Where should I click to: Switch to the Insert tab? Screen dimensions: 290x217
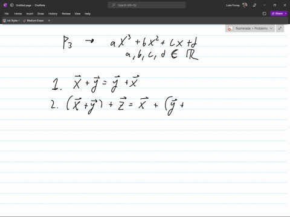pos(30,14)
